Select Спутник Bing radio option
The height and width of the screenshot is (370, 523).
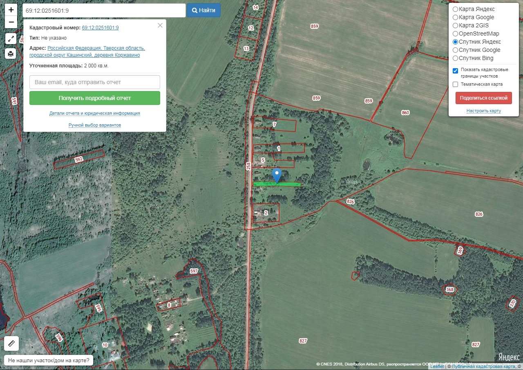pos(455,58)
